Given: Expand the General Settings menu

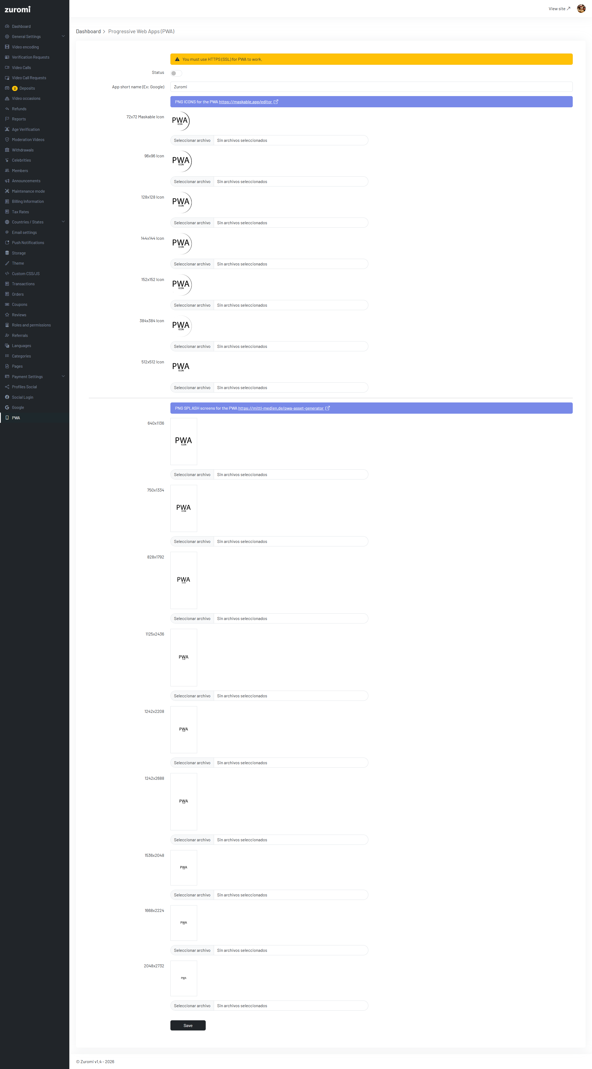Looking at the screenshot, I should (x=63, y=36).
